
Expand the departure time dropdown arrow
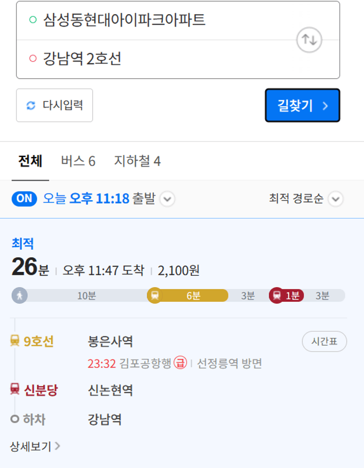167,199
